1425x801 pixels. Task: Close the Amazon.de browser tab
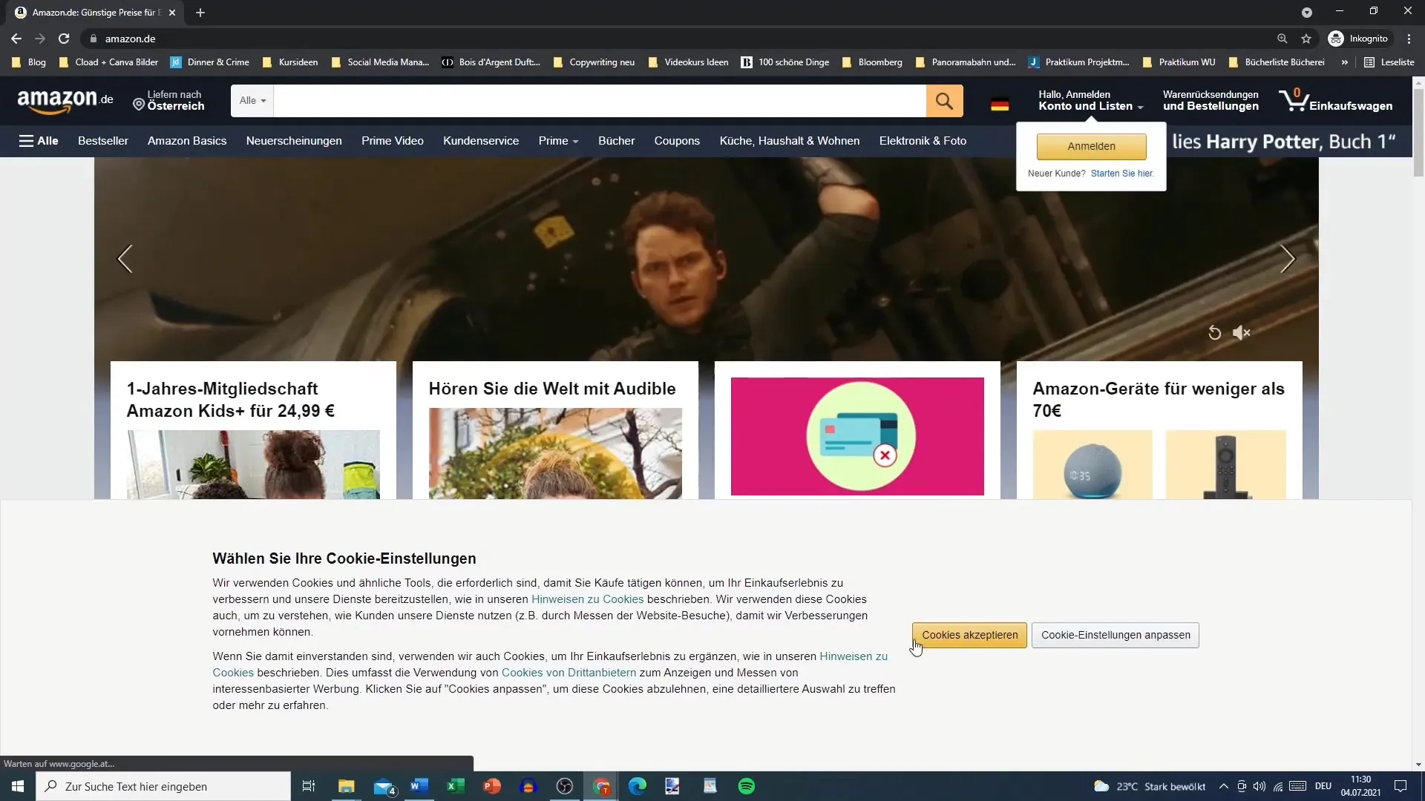click(172, 13)
